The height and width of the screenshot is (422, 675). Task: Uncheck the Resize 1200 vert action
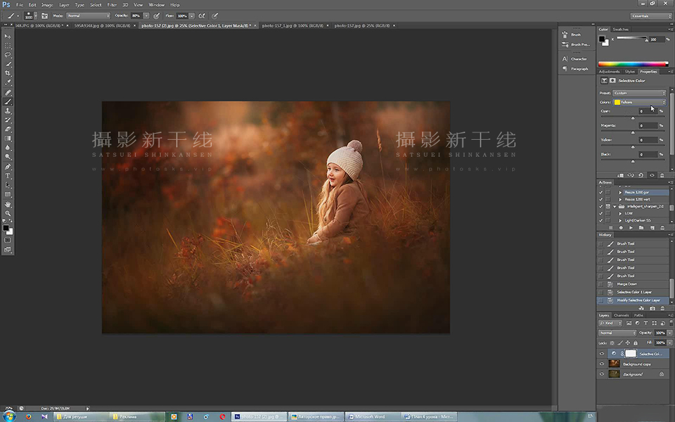coord(601,199)
